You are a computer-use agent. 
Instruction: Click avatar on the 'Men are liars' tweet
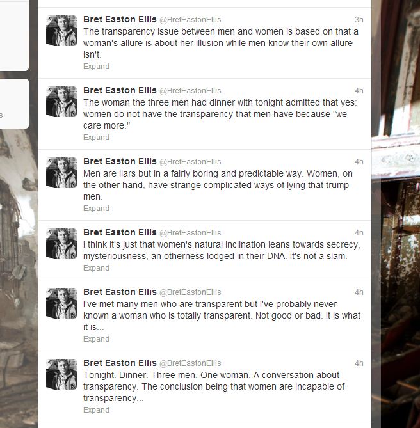pyautogui.click(x=61, y=173)
